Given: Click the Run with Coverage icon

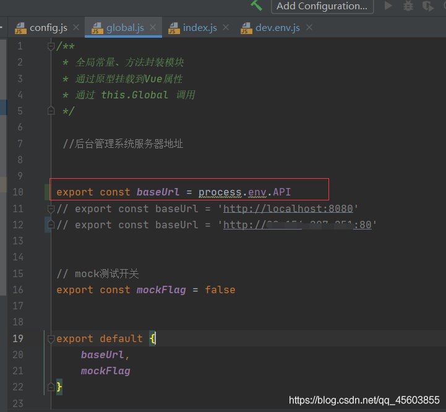Looking at the screenshot, I should coord(427,6).
